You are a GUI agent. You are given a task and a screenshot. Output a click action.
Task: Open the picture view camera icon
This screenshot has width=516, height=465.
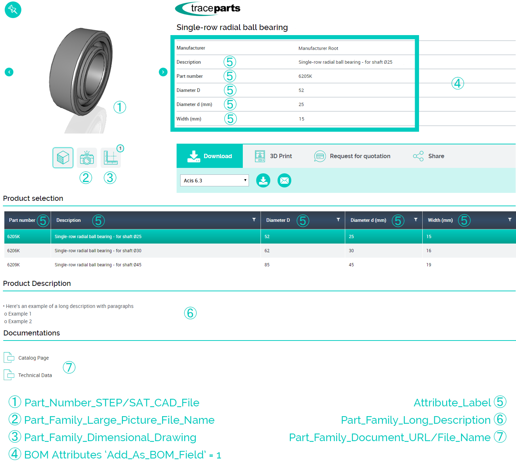(x=87, y=158)
